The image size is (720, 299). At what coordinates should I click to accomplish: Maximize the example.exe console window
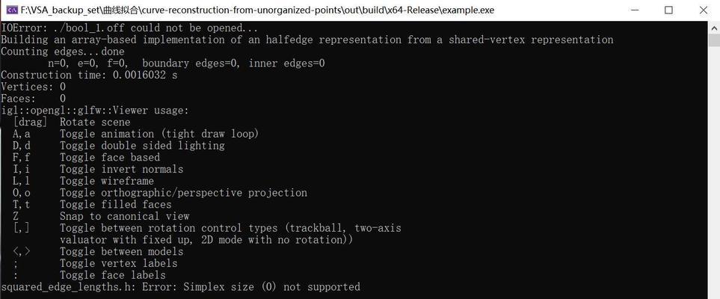(668, 10)
